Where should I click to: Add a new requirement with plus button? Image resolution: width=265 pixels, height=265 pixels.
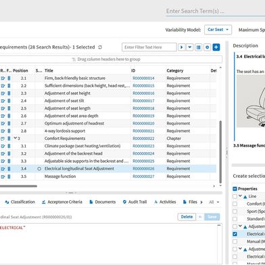coord(216,47)
